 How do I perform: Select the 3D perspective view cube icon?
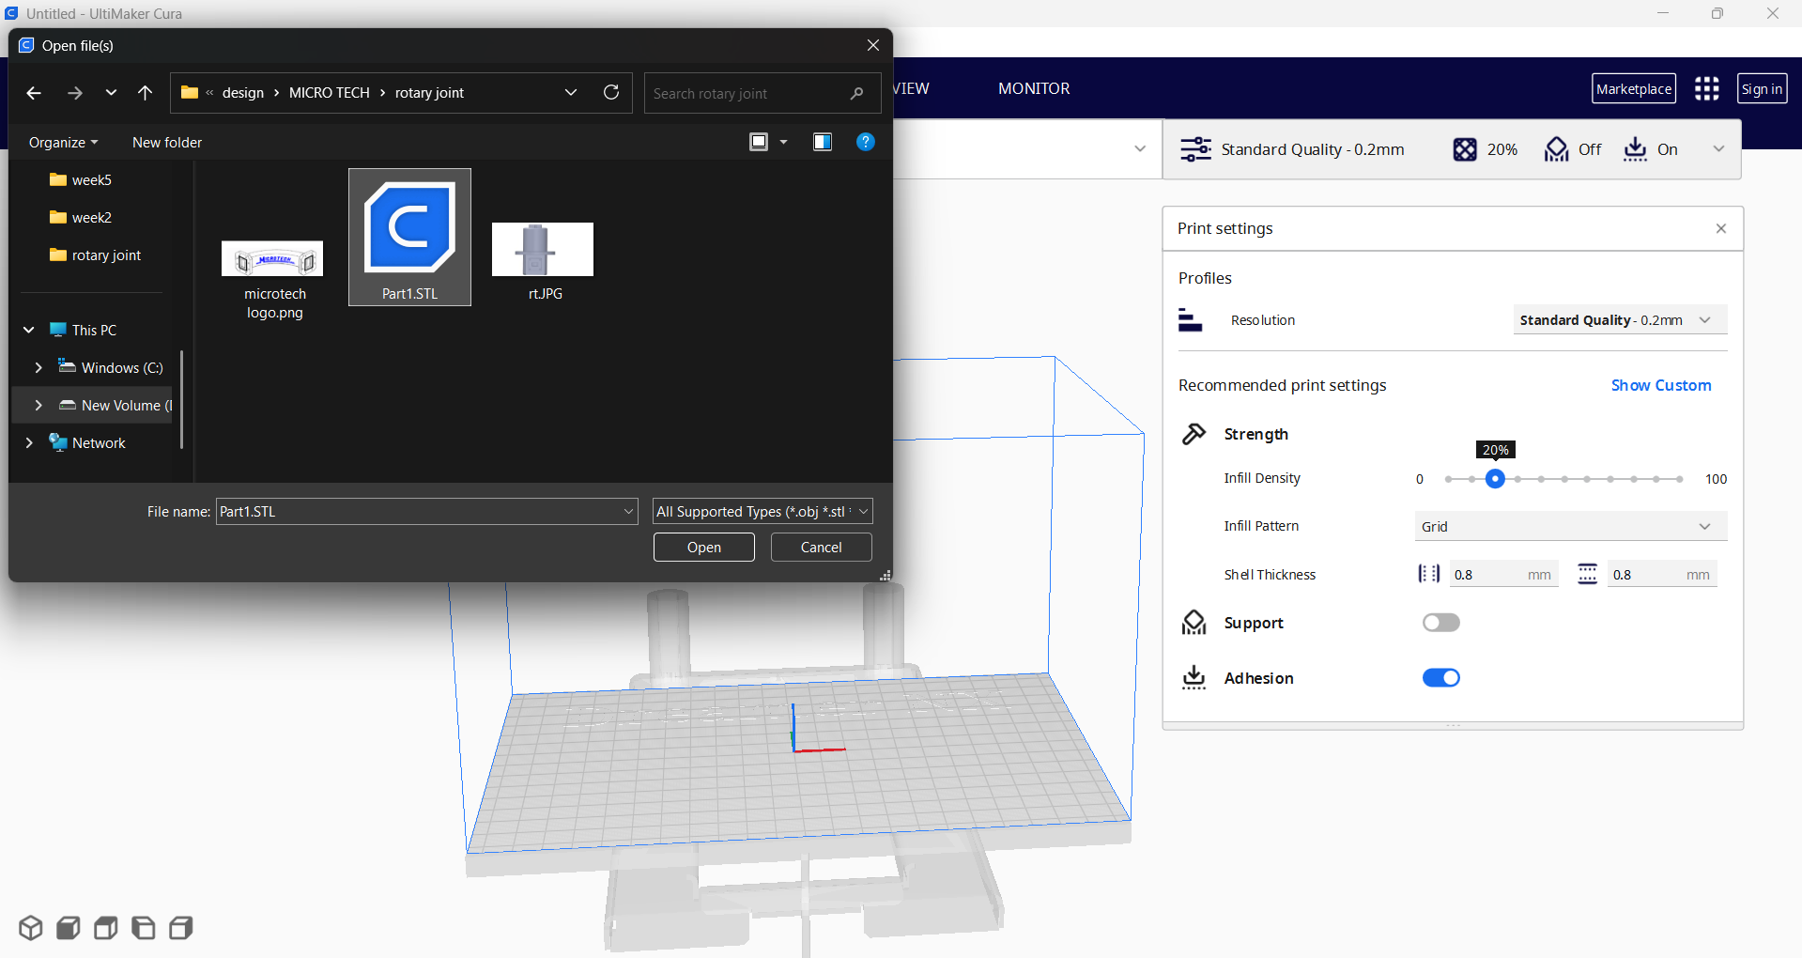[x=31, y=928]
